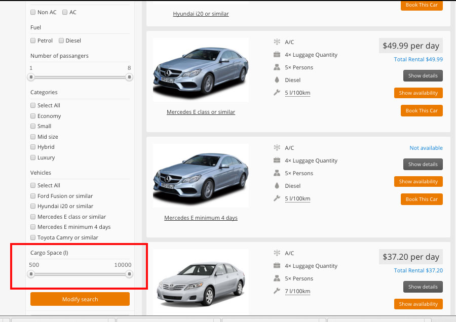Check the Economy category

pyautogui.click(x=33, y=116)
